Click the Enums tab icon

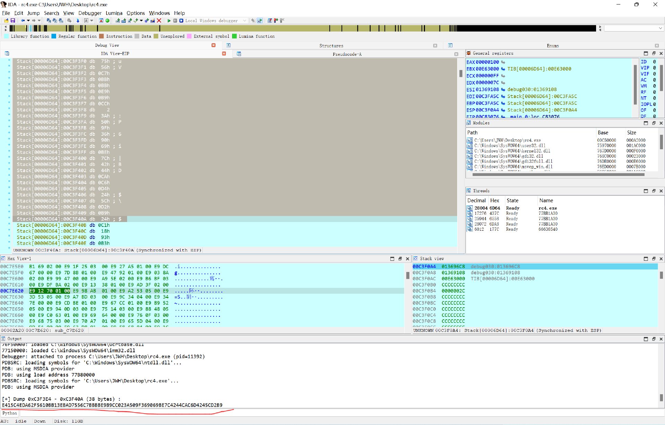pyautogui.click(x=450, y=45)
